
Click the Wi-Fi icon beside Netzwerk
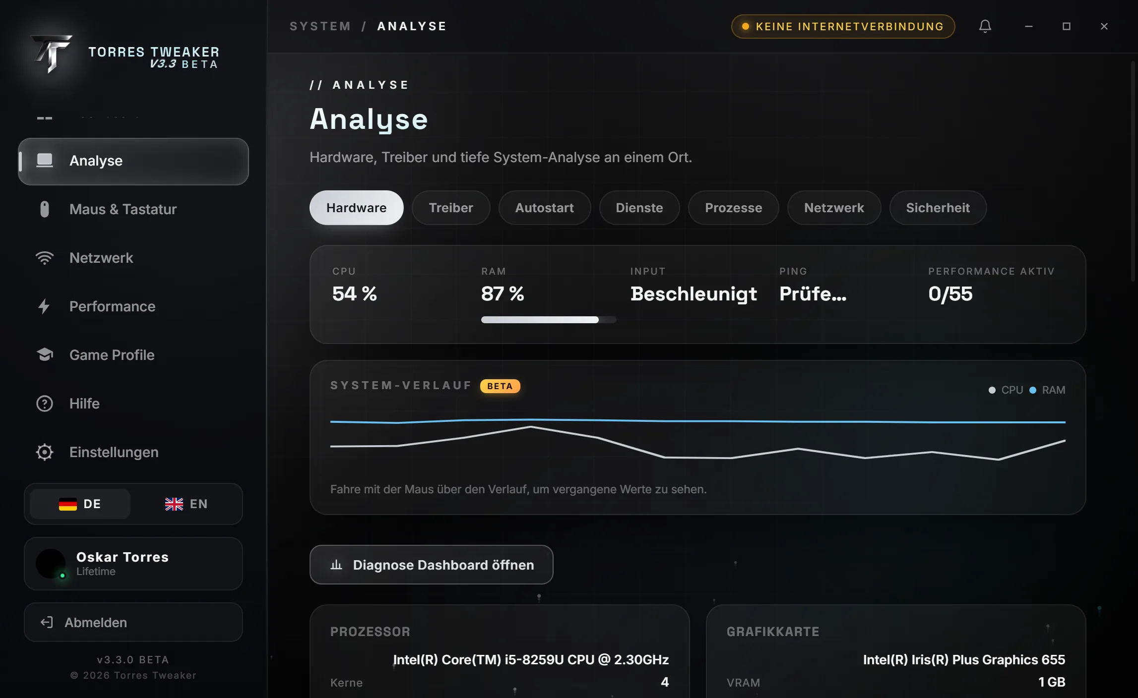tap(45, 258)
